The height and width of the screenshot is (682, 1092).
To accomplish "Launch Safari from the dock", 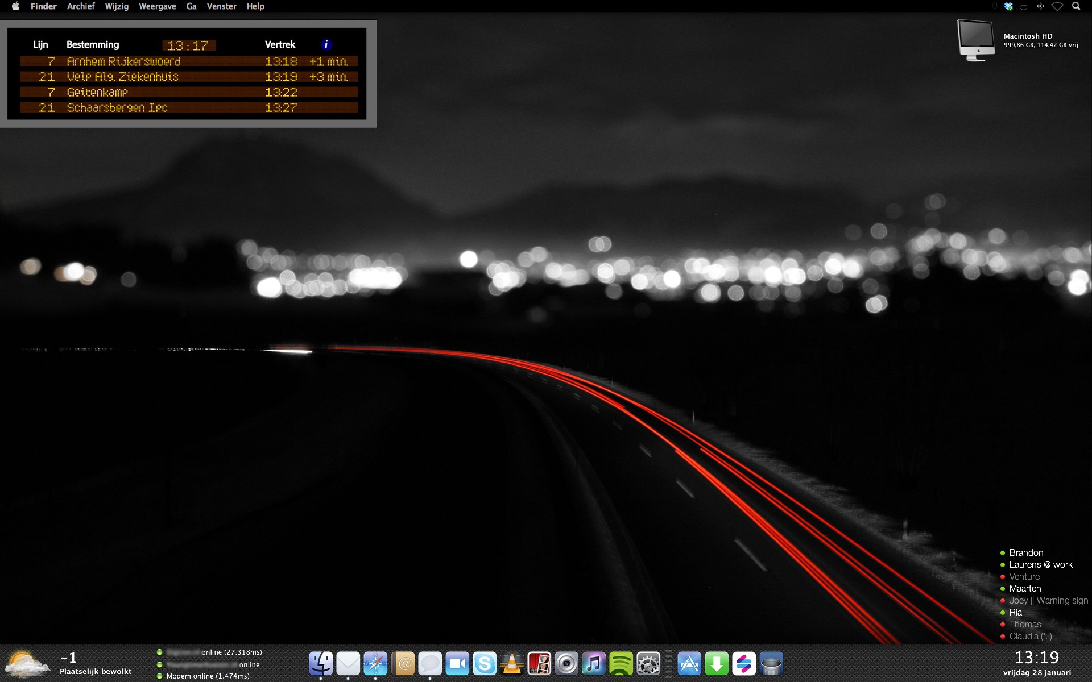I will (375, 663).
